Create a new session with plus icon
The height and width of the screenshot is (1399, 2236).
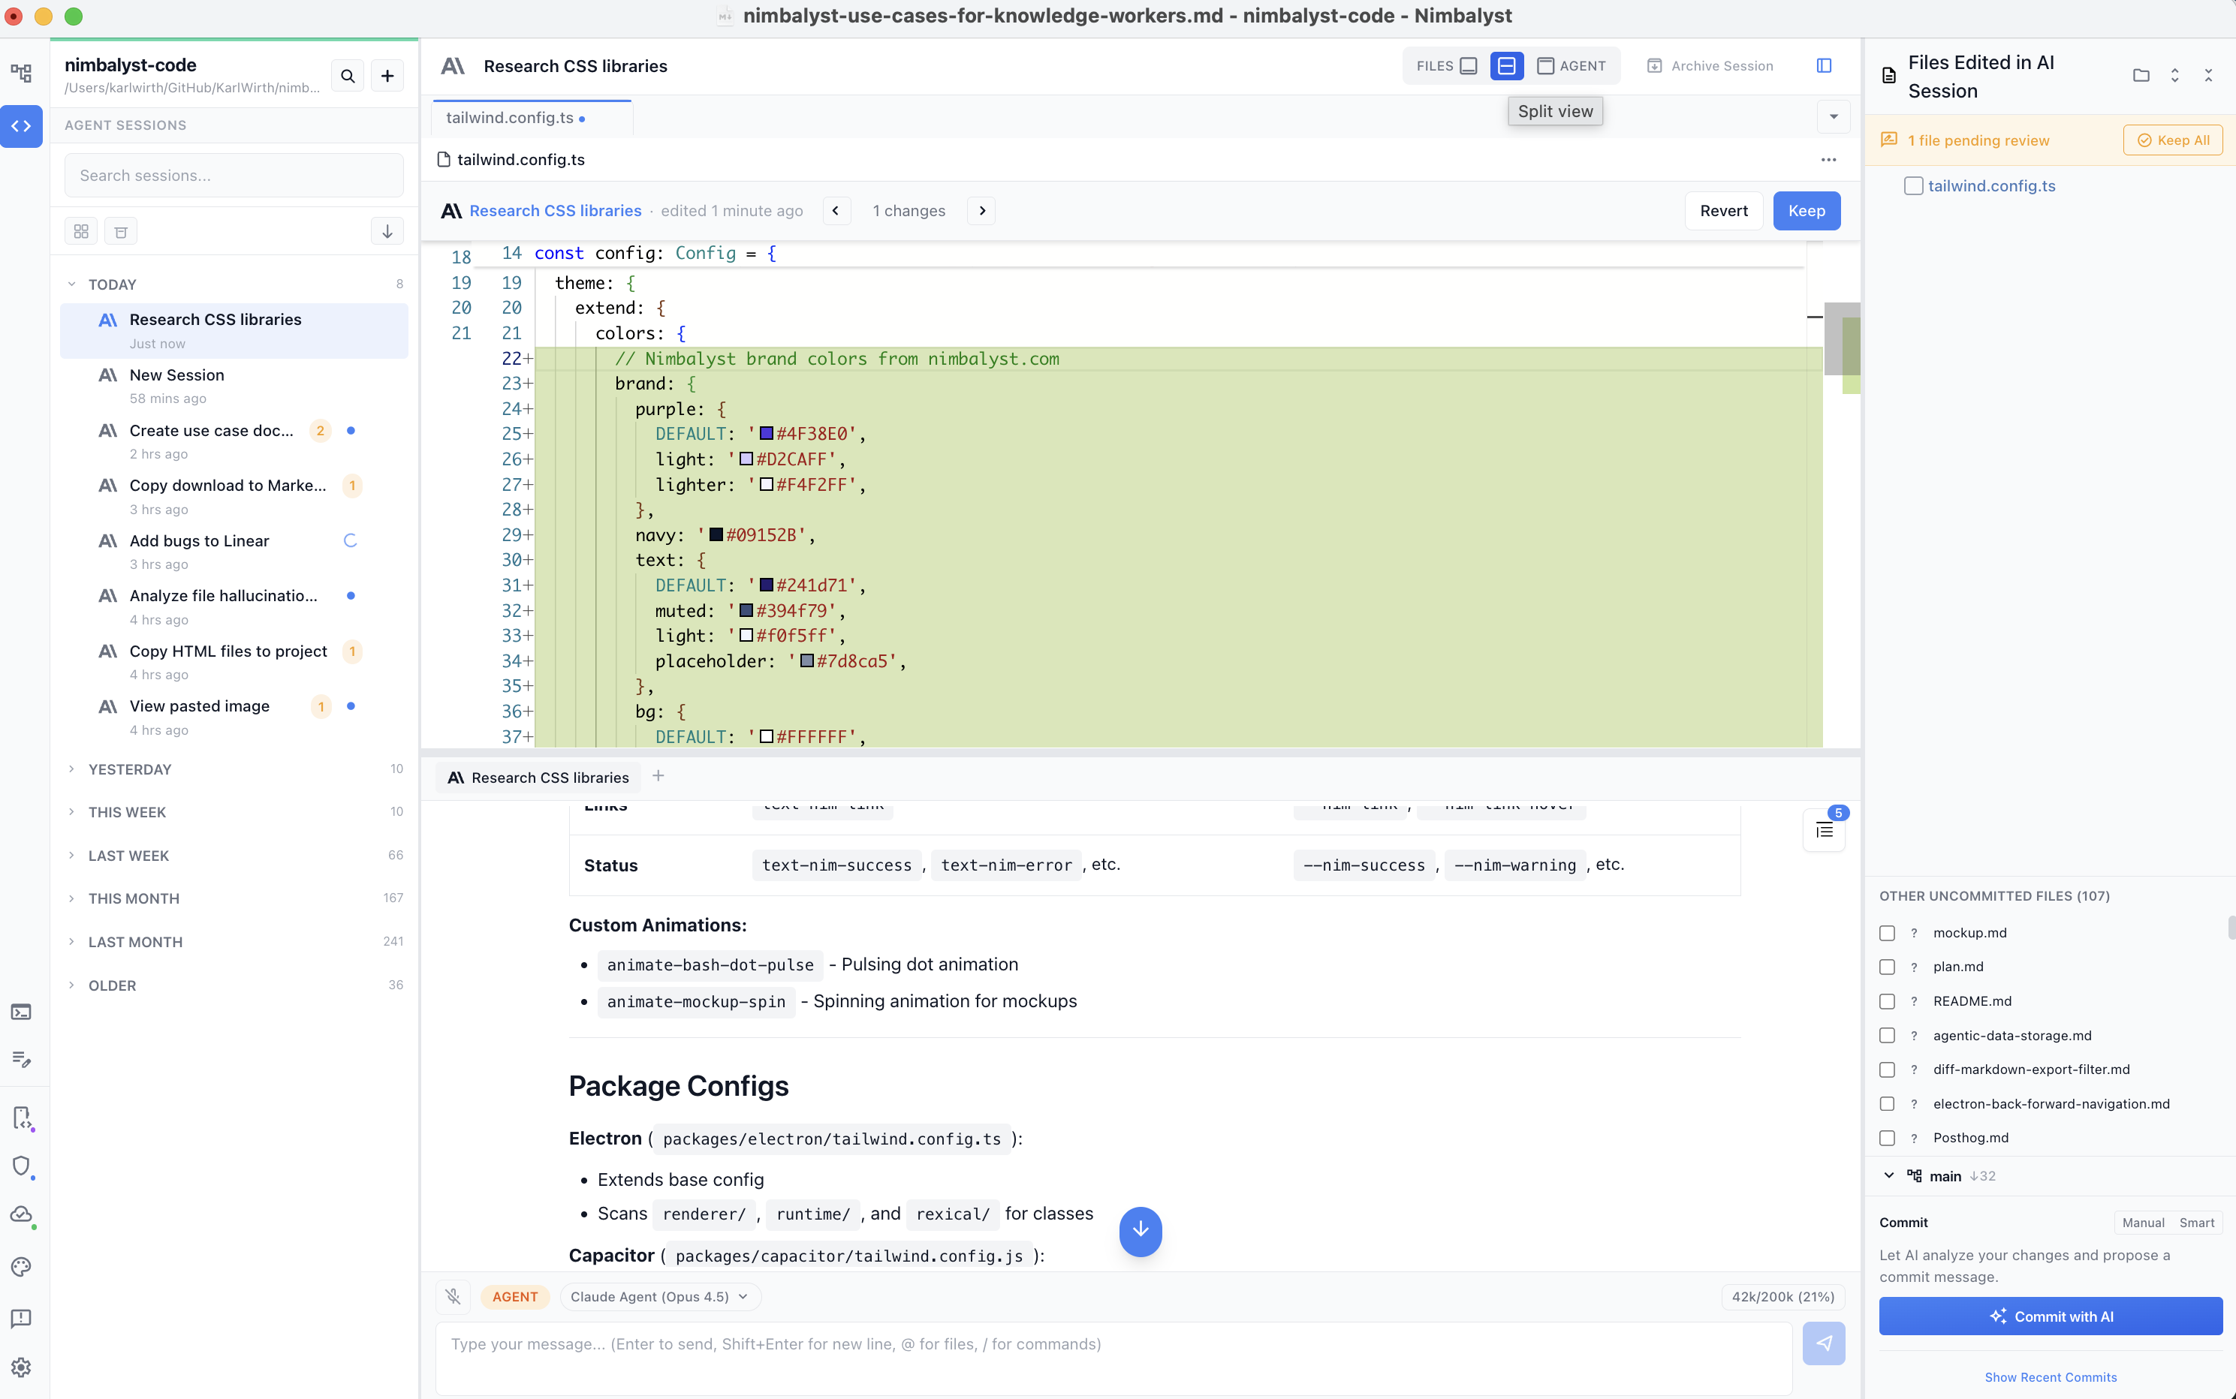click(387, 76)
